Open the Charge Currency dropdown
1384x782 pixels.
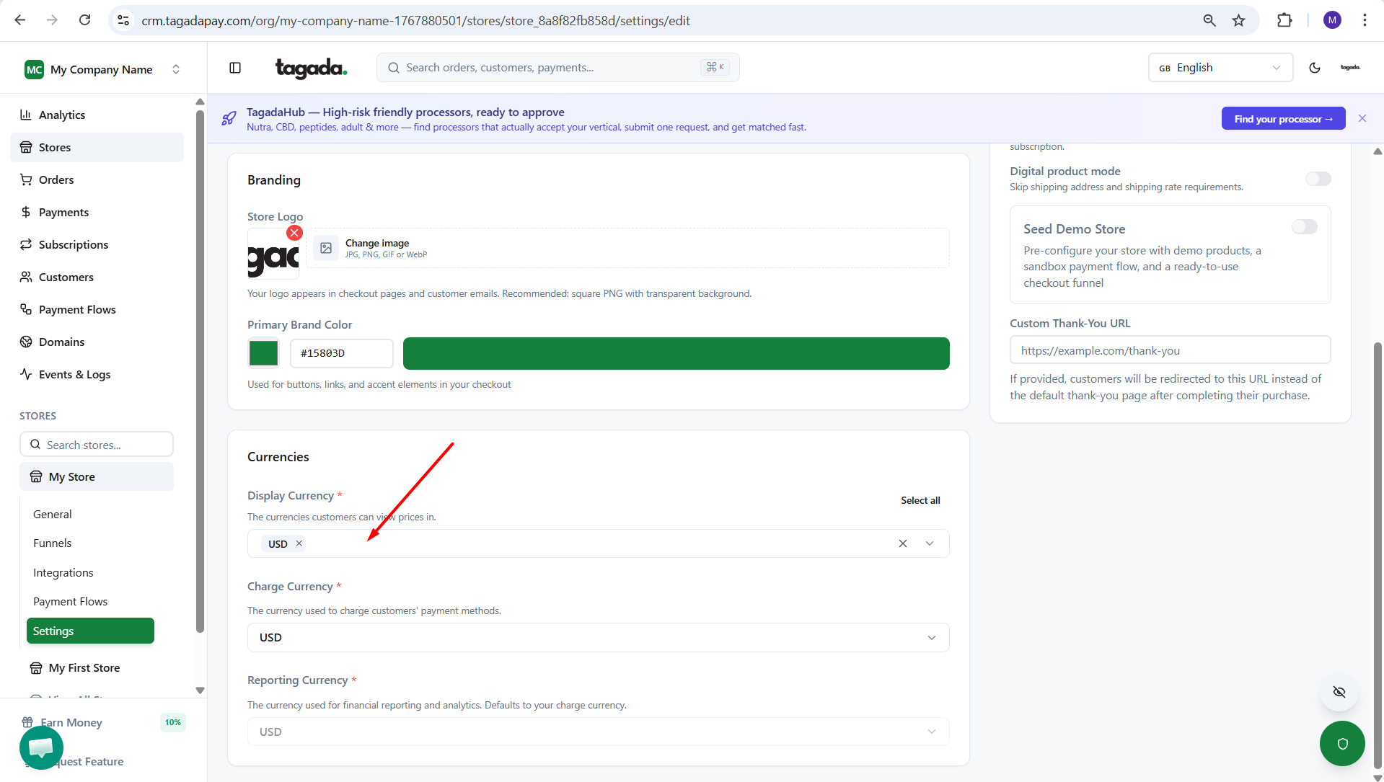click(598, 638)
